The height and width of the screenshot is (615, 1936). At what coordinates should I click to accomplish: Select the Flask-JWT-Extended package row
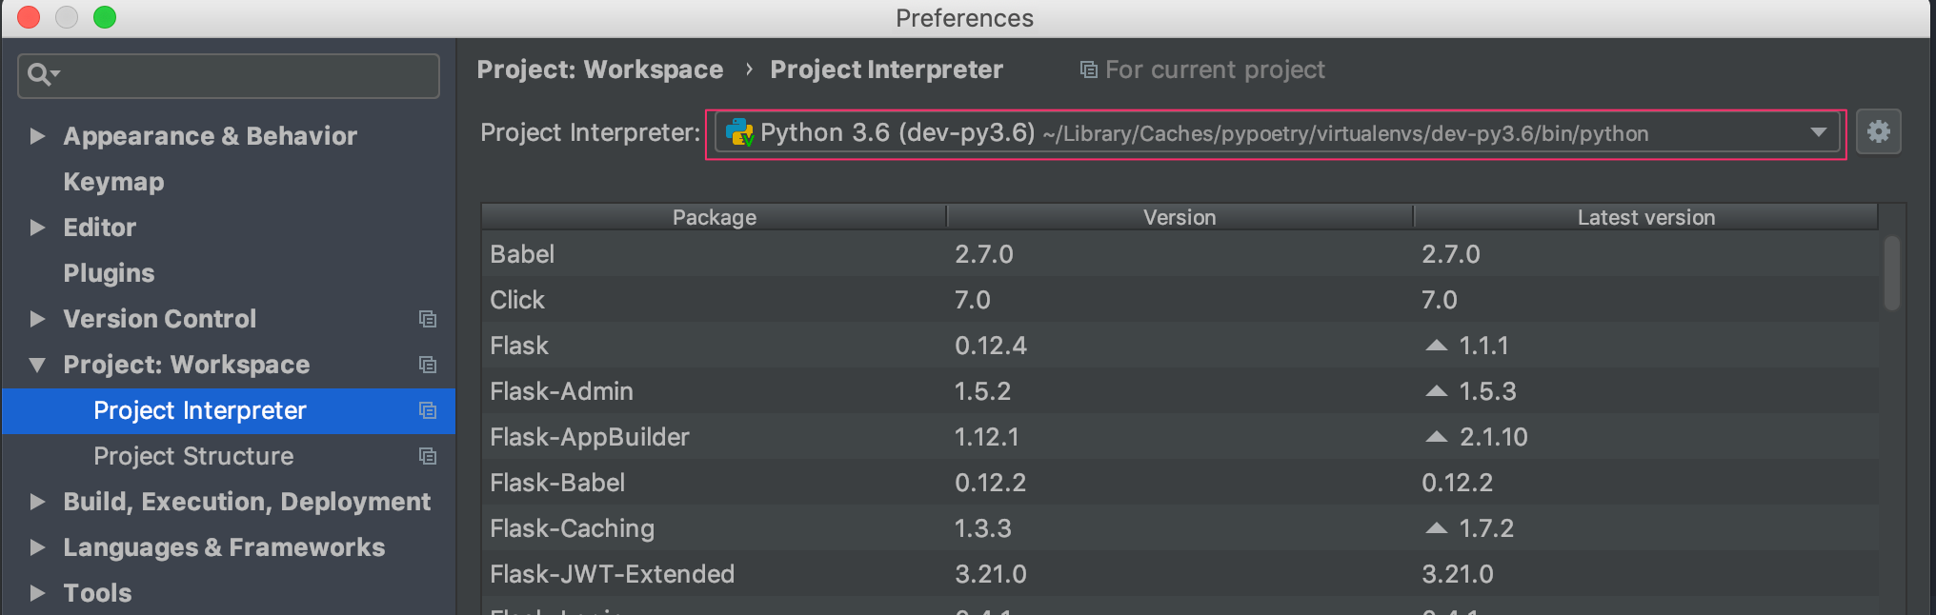tap(1180, 574)
